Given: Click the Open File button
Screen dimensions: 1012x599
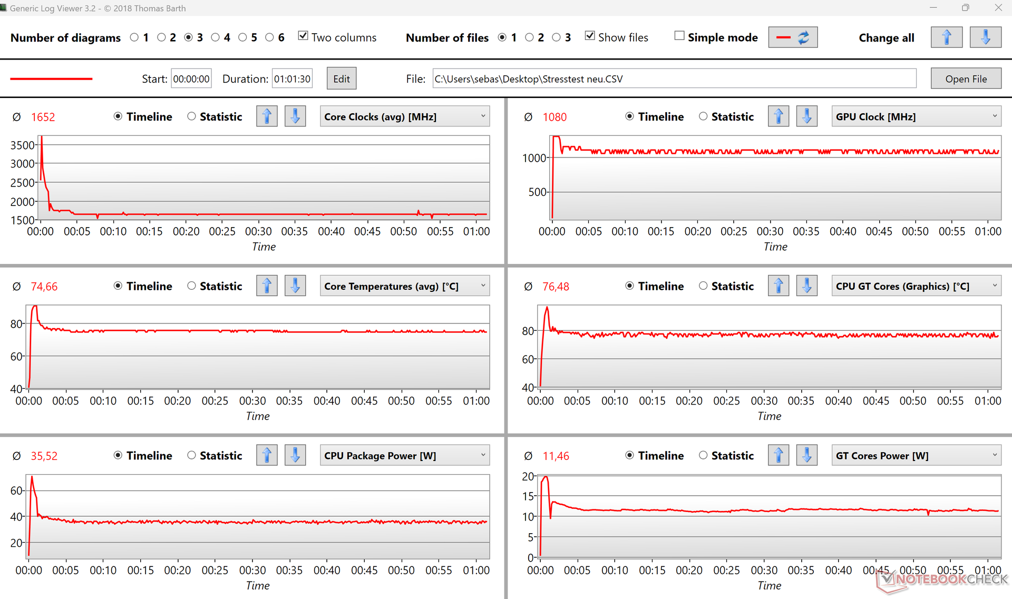Looking at the screenshot, I should (x=966, y=78).
